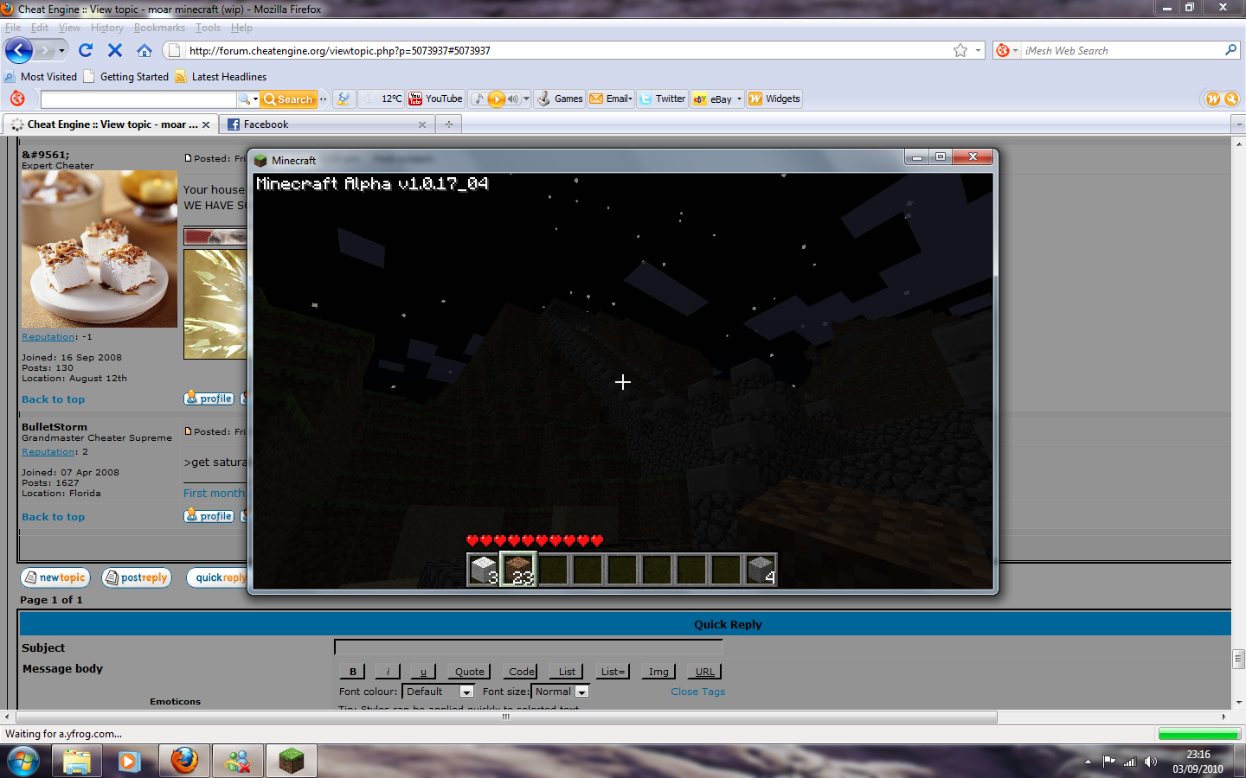Apply bold with B button
Viewport: 1246px width, 778px height.
click(352, 672)
